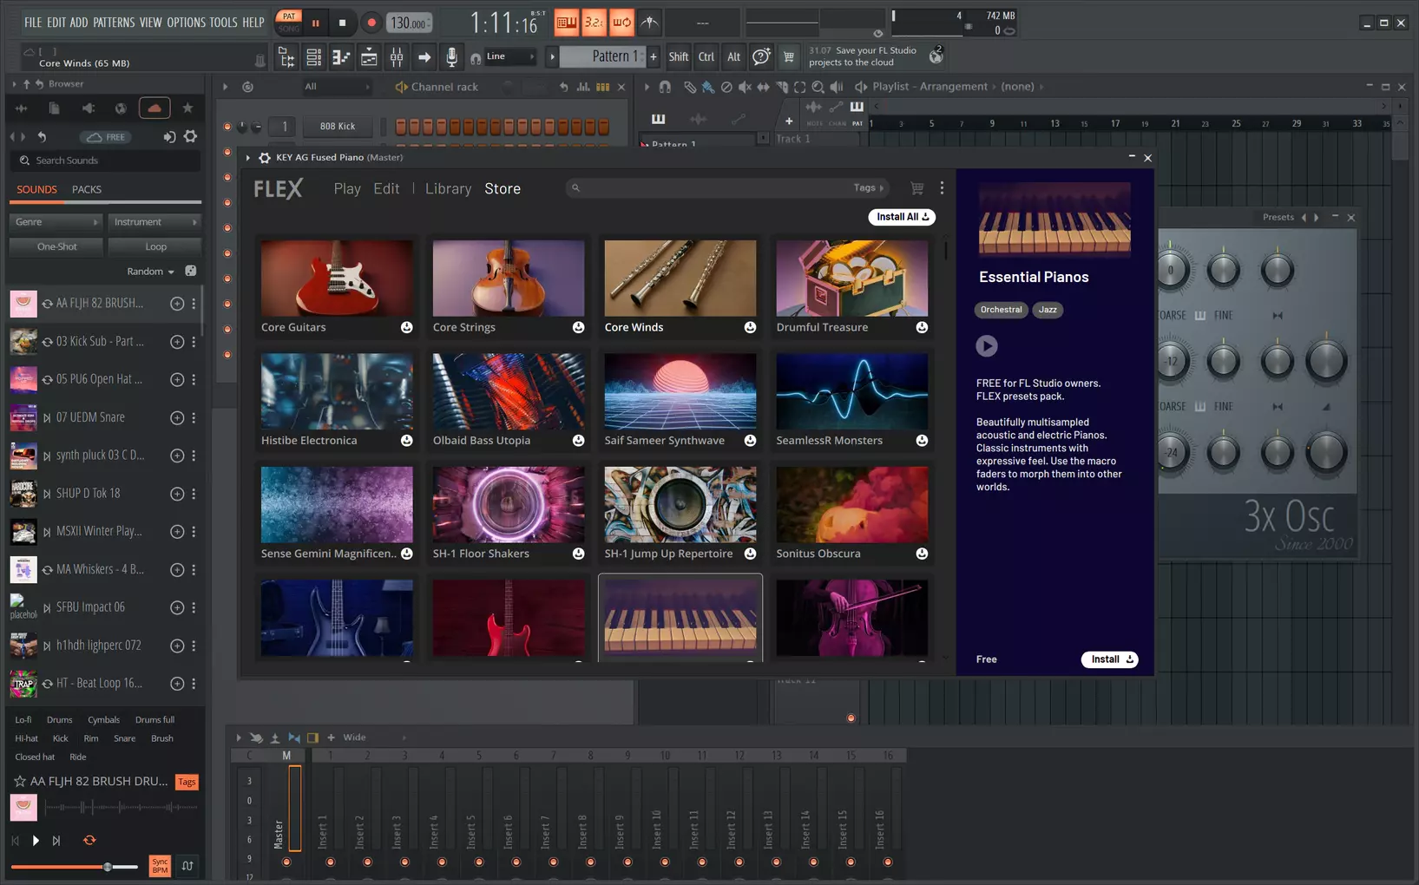Open the starred favorites tab in the Browser
1419x885 pixels.
(x=187, y=108)
